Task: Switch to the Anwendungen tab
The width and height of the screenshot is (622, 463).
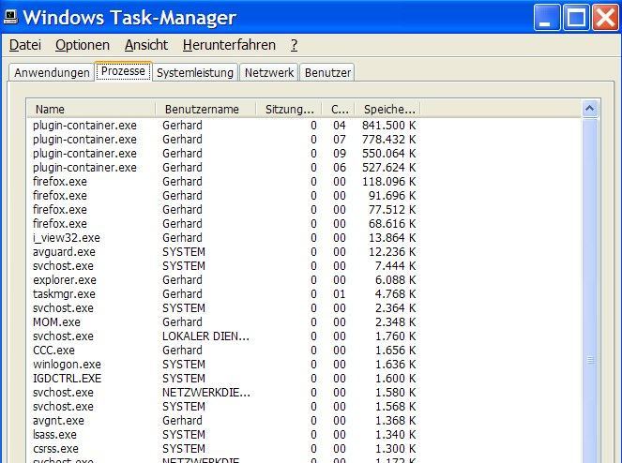Action: [x=52, y=72]
